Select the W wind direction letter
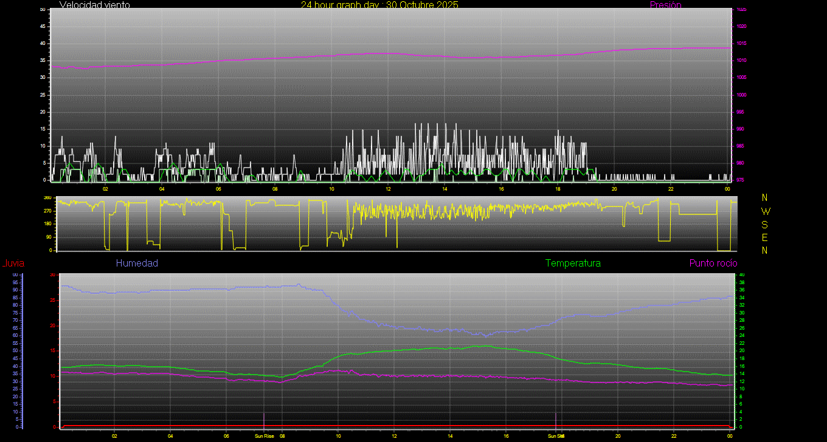 (x=765, y=211)
